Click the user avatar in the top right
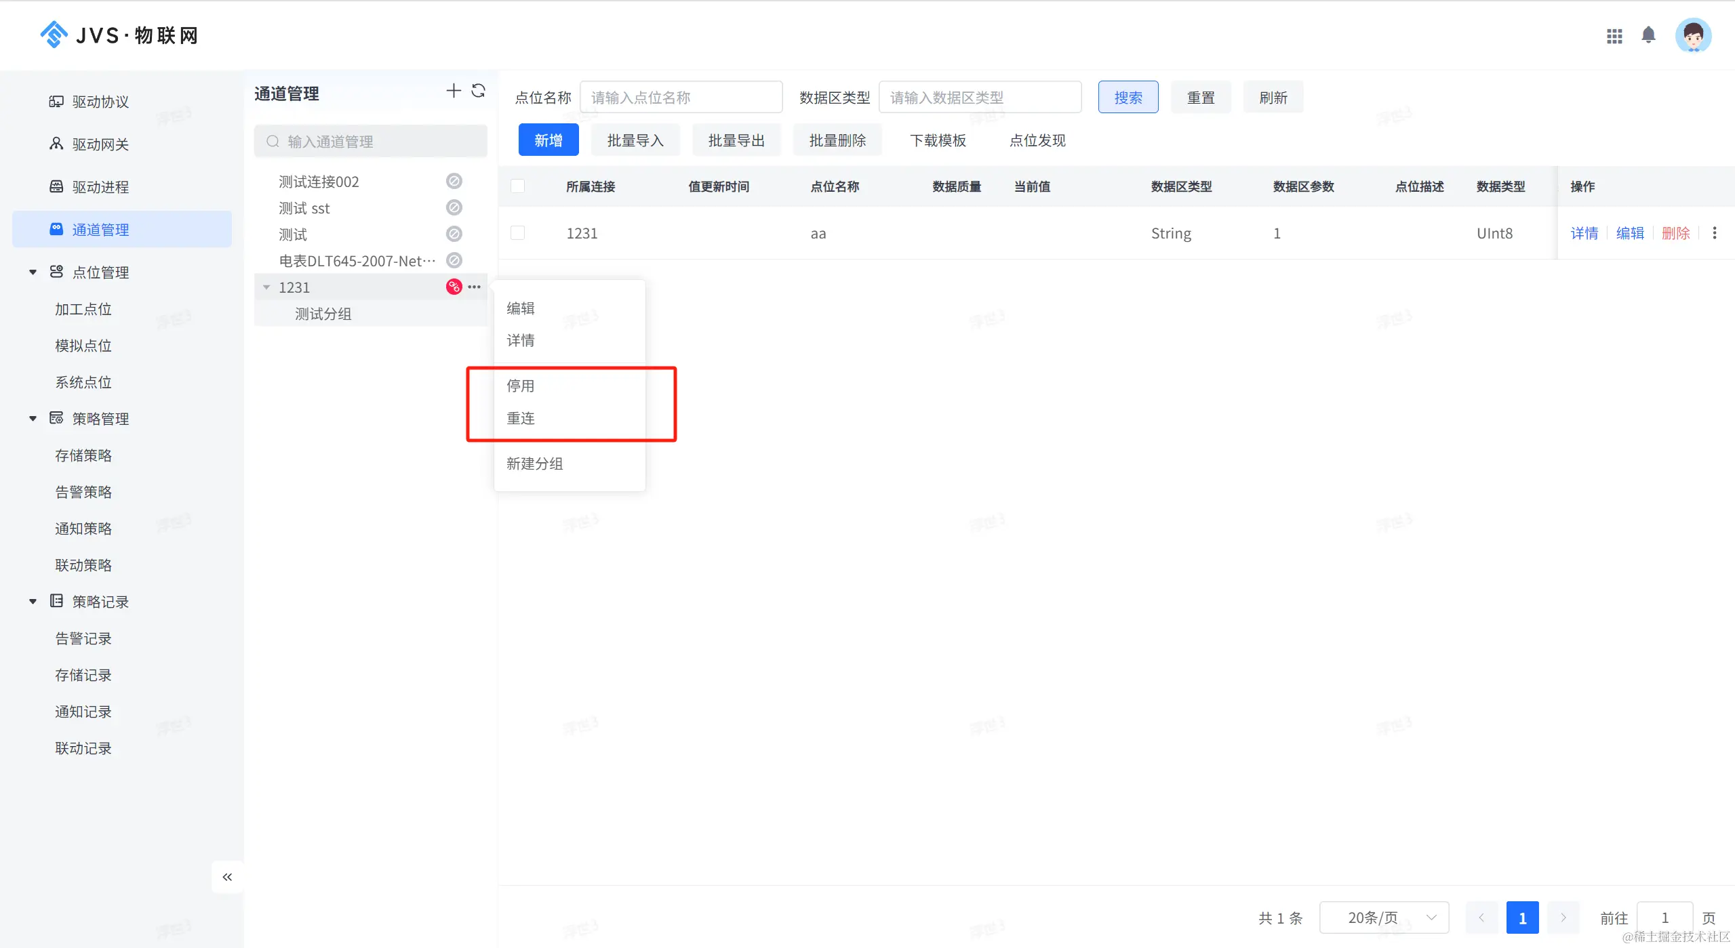Viewport: 1735px width, 948px height. 1693,36
